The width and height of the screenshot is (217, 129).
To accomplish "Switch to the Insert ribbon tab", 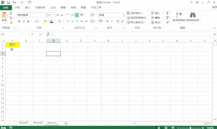I will (28, 7).
